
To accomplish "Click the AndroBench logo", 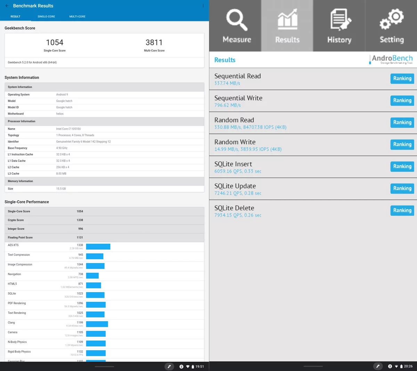I will 391,59.
